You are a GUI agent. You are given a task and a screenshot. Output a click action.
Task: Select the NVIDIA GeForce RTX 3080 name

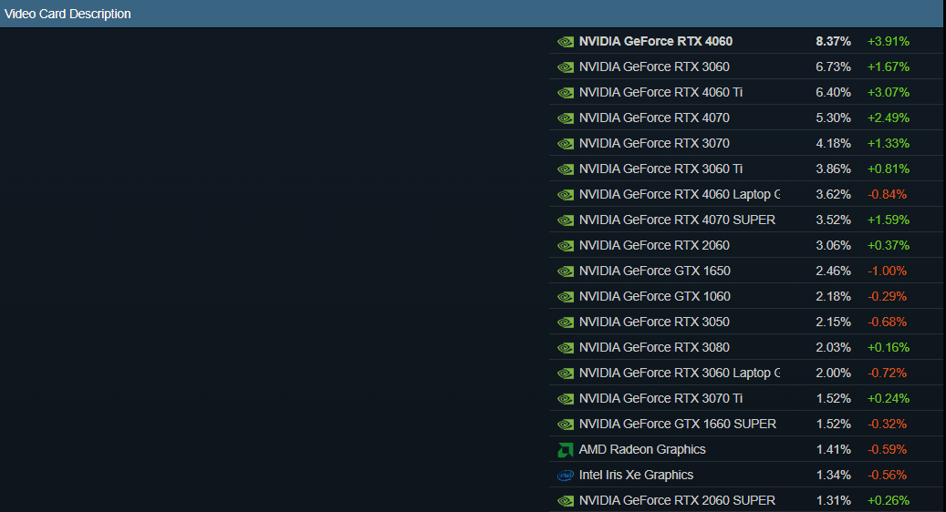(654, 347)
